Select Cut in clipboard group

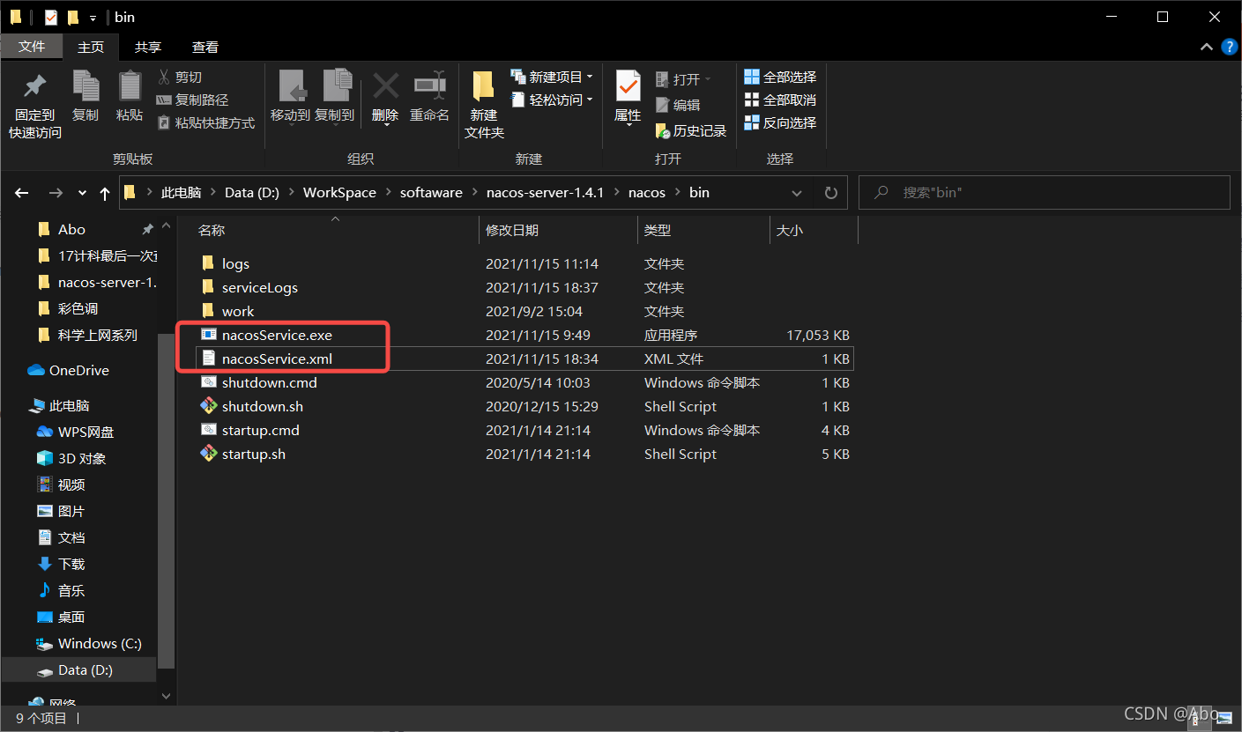click(x=180, y=78)
